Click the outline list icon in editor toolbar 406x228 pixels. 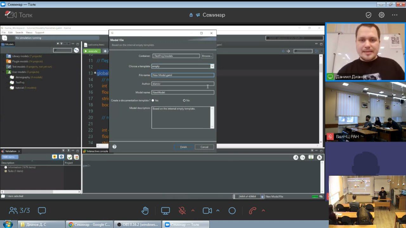(x=317, y=51)
